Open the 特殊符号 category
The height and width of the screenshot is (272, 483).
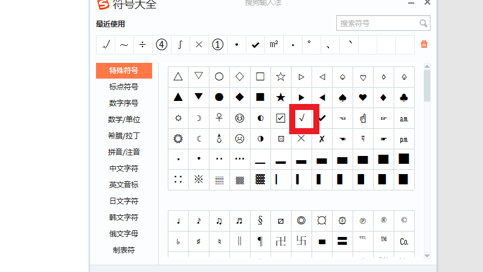(124, 70)
